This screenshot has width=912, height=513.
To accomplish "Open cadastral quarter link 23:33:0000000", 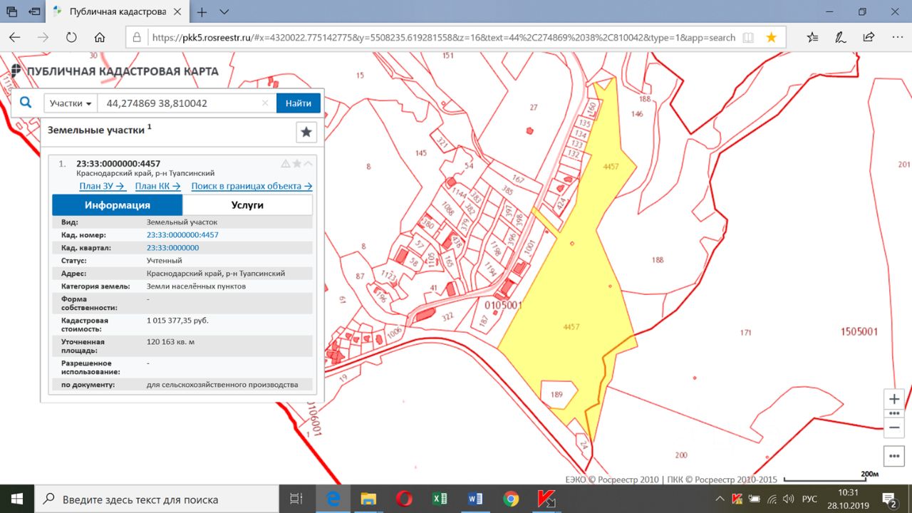I will pos(172,248).
